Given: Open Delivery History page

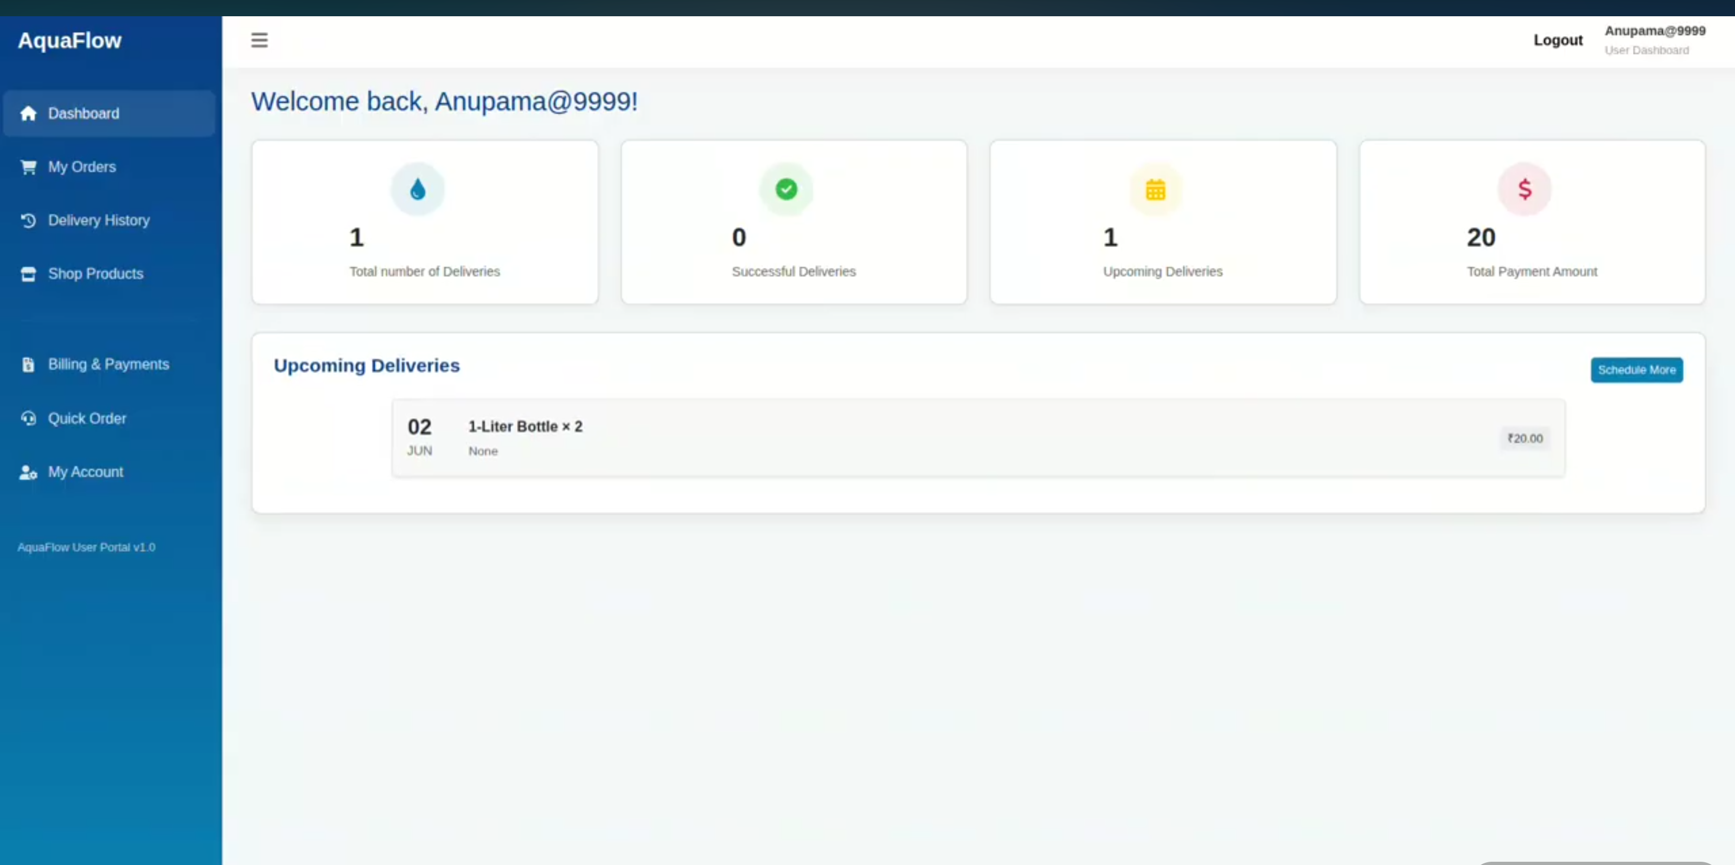Looking at the screenshot, I should (x=109, y=220).
